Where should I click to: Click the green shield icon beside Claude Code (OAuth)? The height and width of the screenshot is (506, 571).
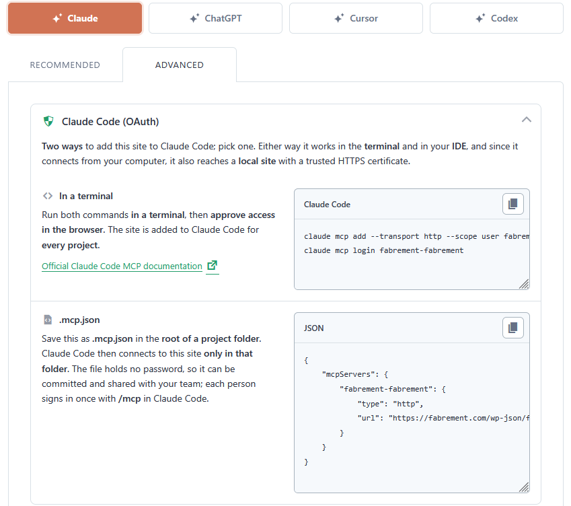tap(48, 121)
